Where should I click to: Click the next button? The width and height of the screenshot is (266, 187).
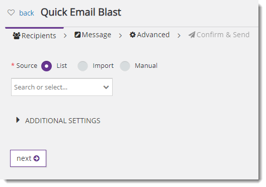click(x=28, y=158)
